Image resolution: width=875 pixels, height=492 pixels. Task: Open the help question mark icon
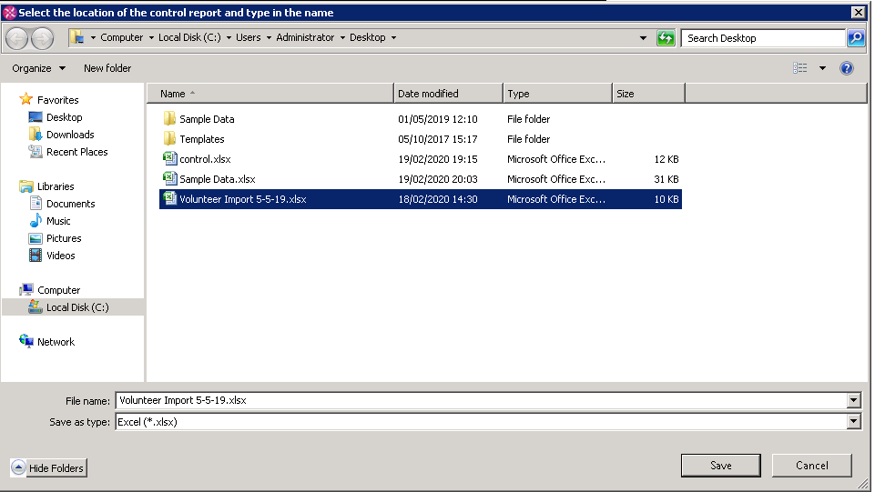(x=846, y=68)
